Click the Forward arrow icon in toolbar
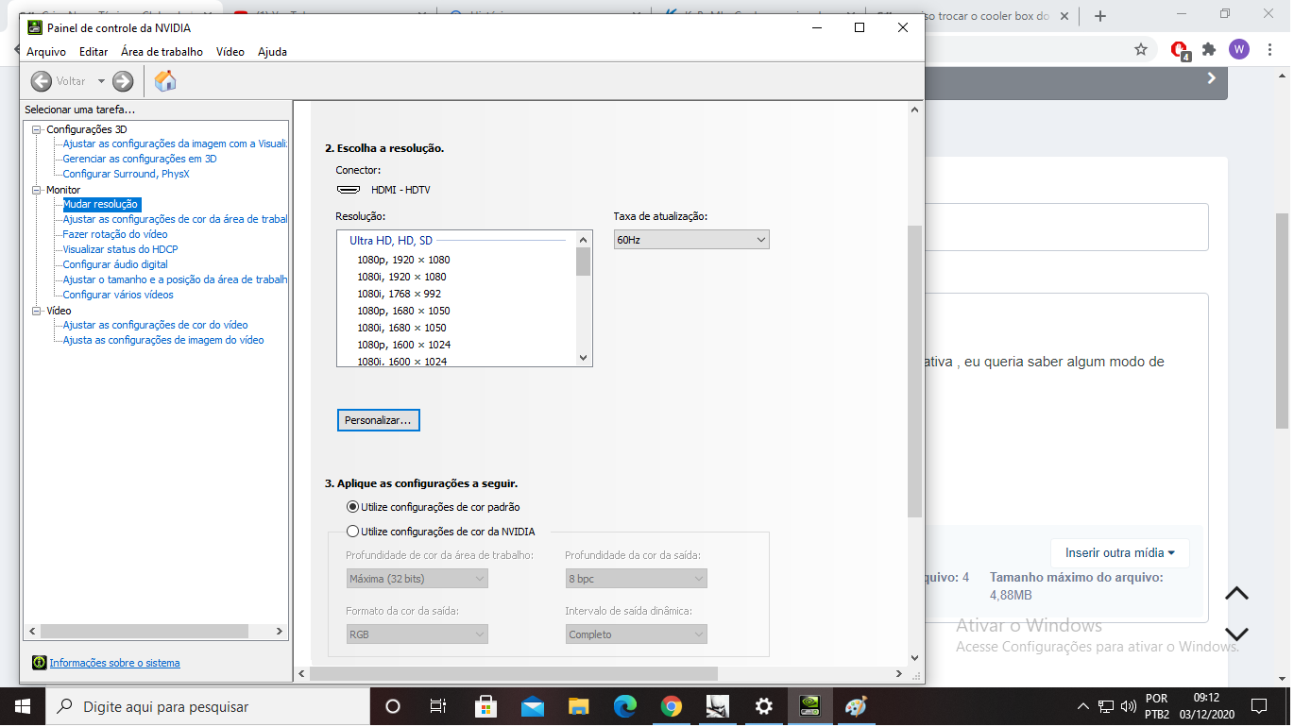This screenshot has height=727, width=1294. tap(123, 81)
